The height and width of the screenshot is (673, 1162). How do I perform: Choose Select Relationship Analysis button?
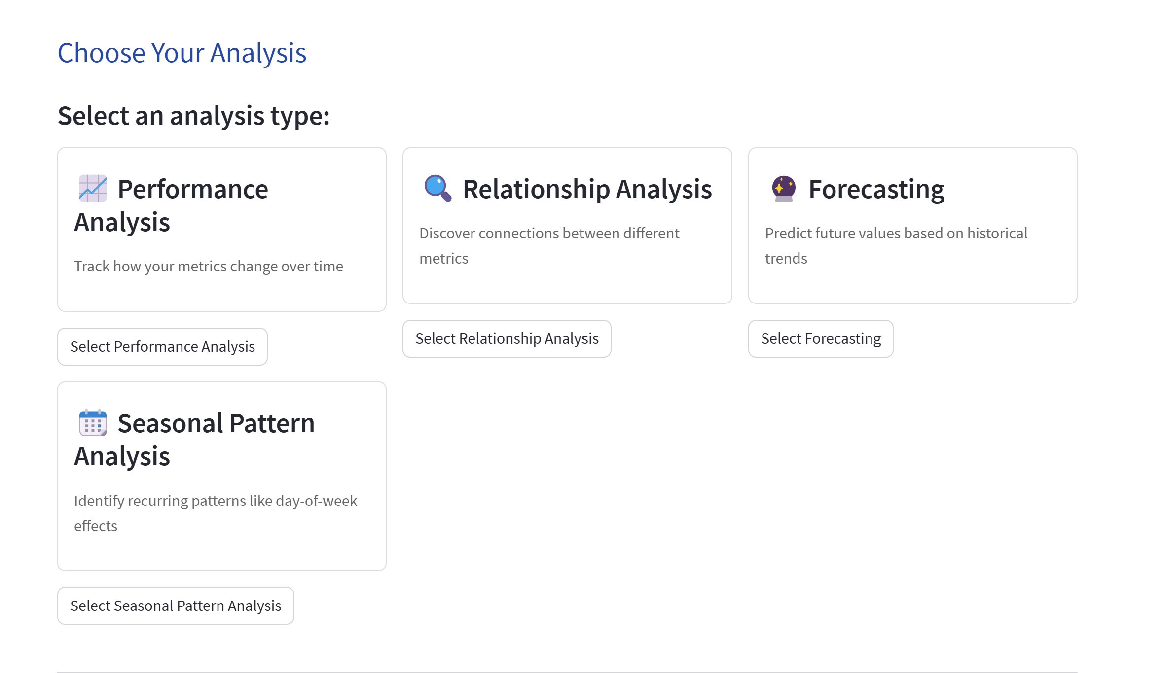point(507,339)
